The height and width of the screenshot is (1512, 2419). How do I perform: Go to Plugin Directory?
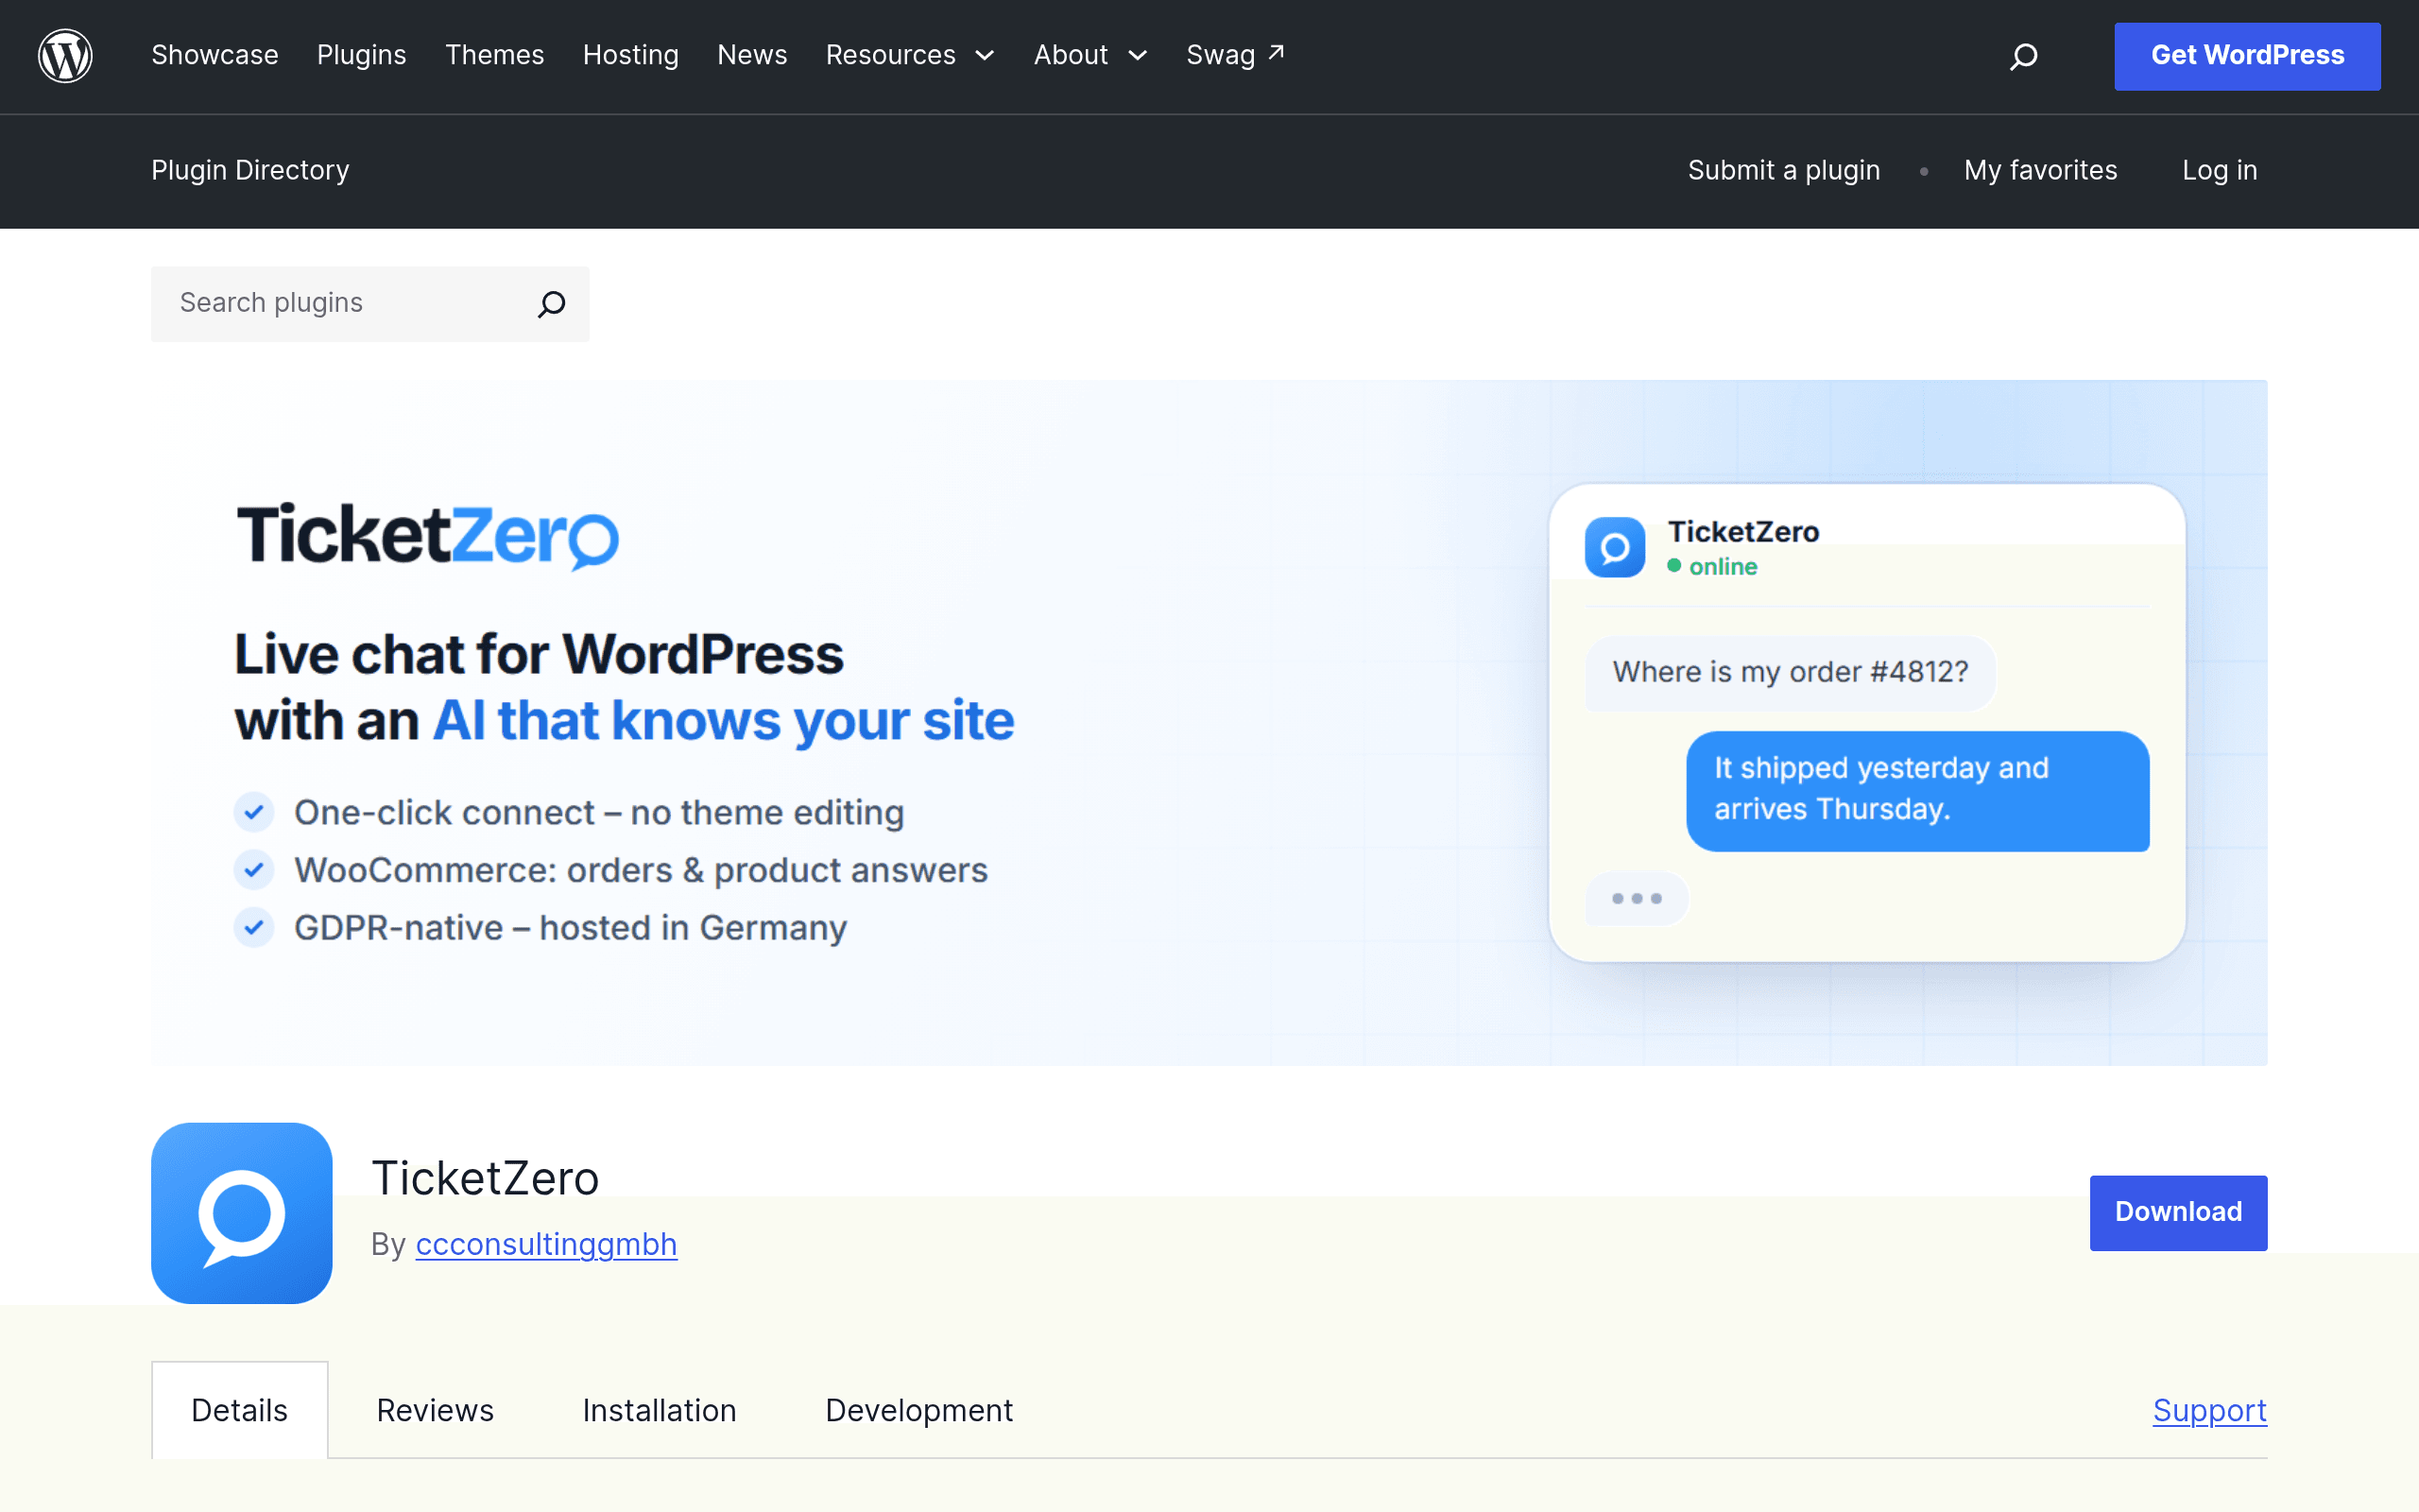(249, 170)
